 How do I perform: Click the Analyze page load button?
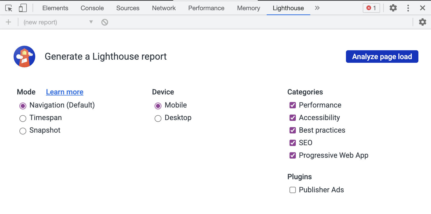click(382, 57)
